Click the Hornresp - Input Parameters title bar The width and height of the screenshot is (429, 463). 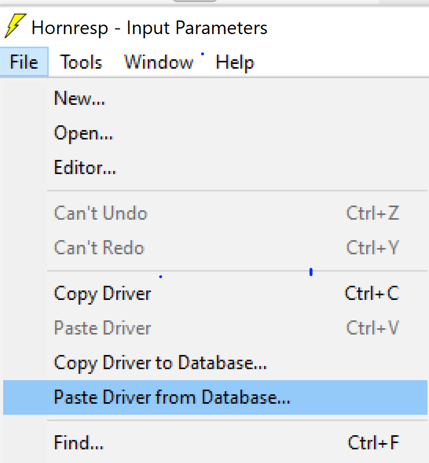pos(149,27)
